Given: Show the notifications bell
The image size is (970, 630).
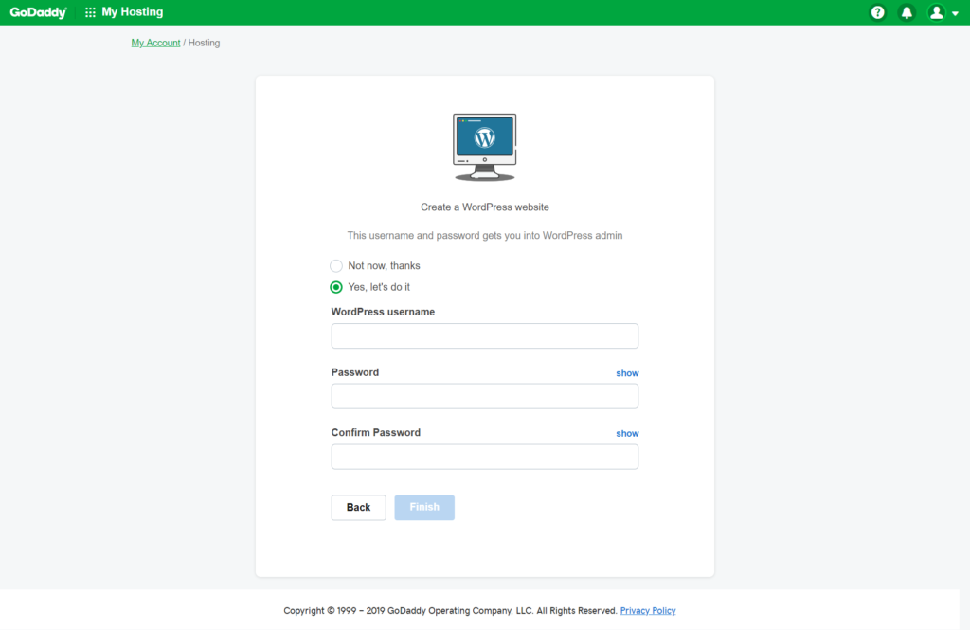Looking at the screenshot, I should click(x=907, y=12).
